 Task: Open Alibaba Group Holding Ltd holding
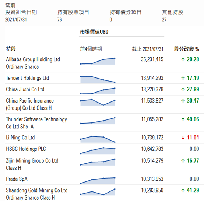click(x=33, y=63)
